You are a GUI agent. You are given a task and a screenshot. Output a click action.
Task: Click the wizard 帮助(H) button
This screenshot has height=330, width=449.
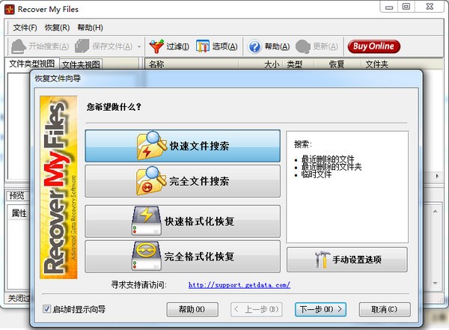192,309
